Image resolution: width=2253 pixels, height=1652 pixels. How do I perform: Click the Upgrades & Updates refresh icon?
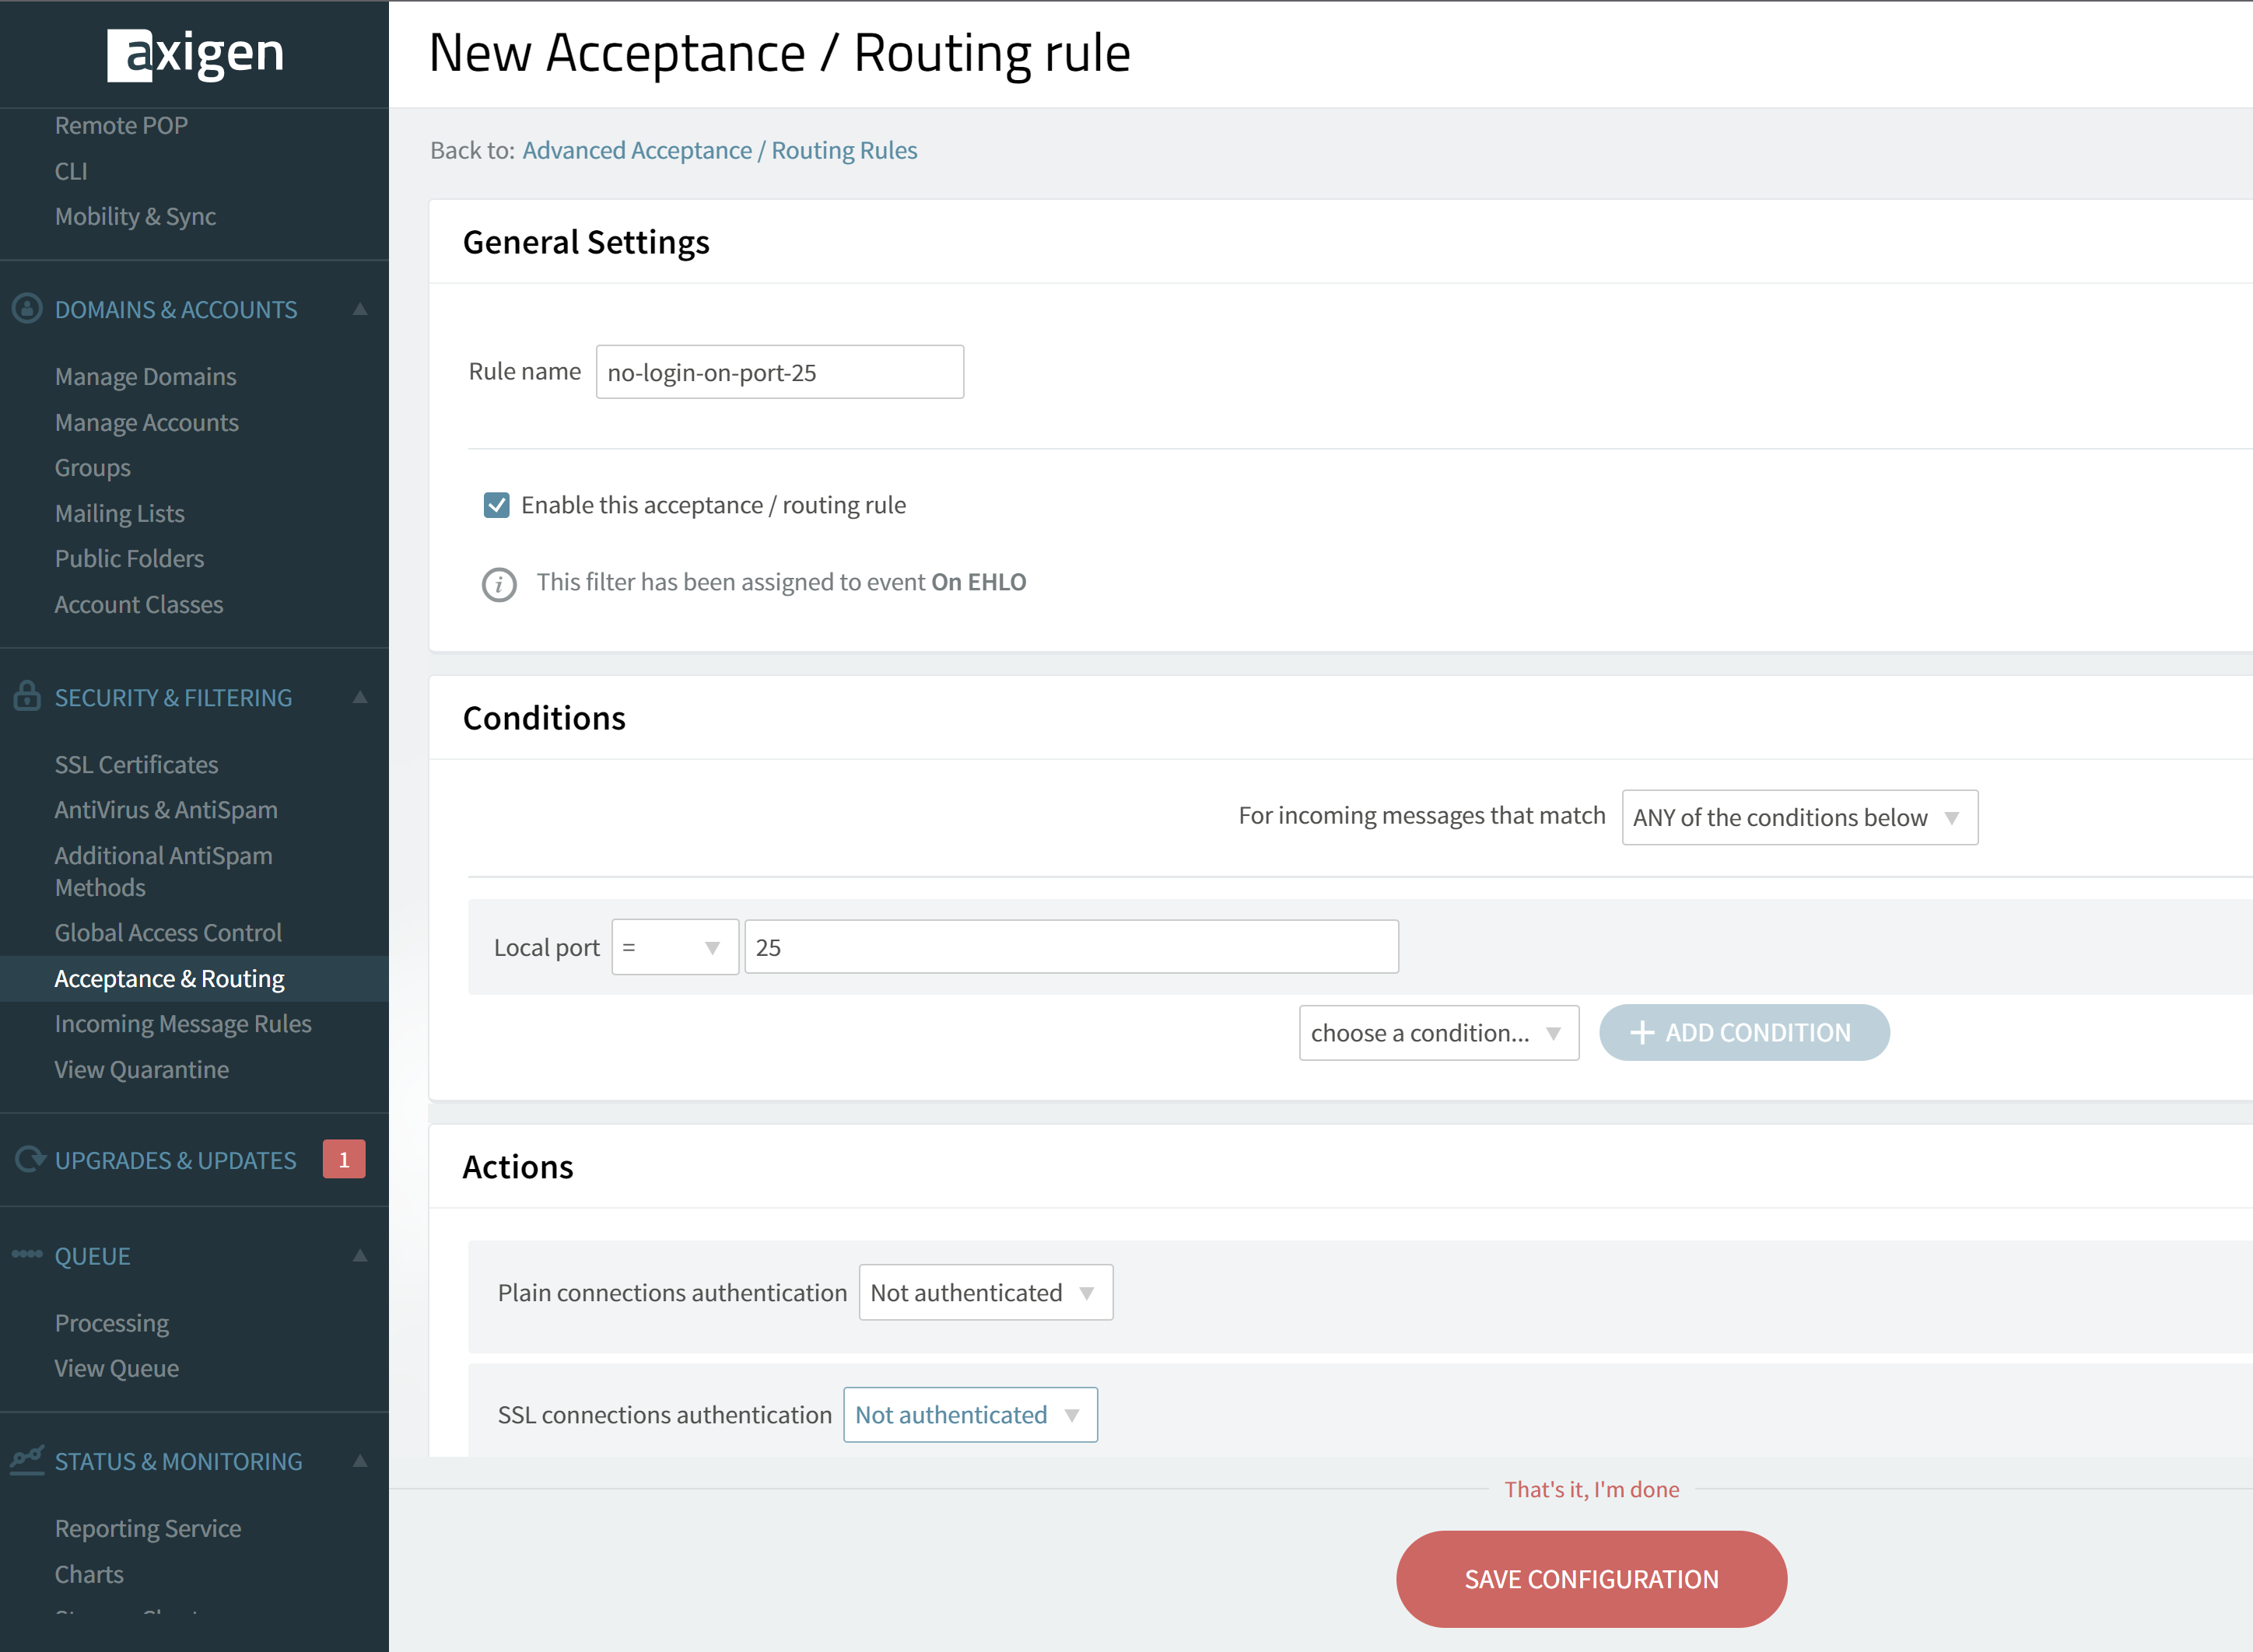(30, 1159)
